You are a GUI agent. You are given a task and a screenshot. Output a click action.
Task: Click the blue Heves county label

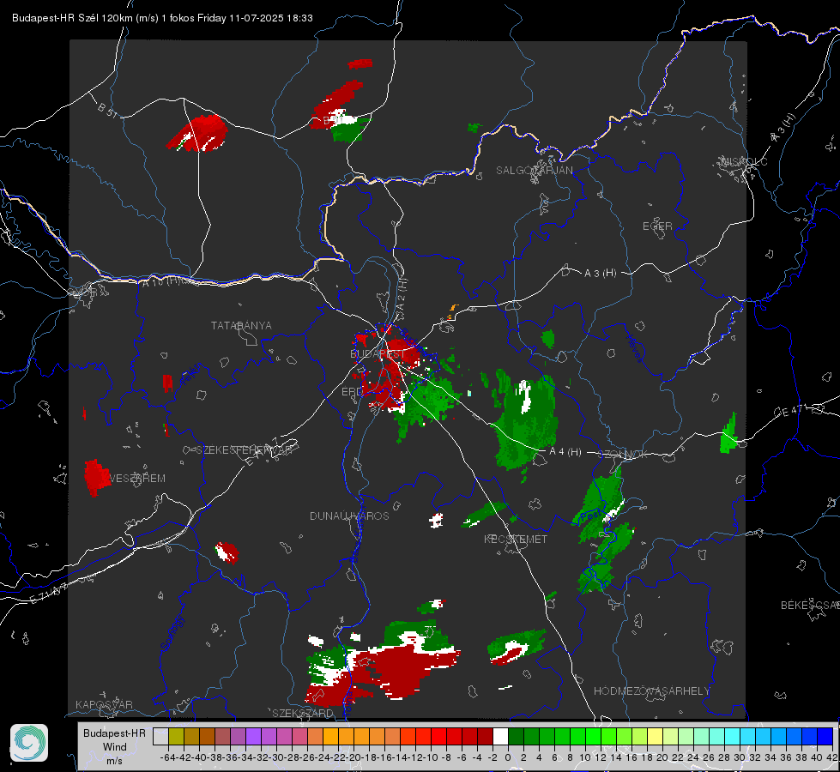[634, 348]
